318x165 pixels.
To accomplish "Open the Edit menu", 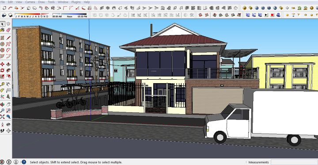I will pos(10,2).
